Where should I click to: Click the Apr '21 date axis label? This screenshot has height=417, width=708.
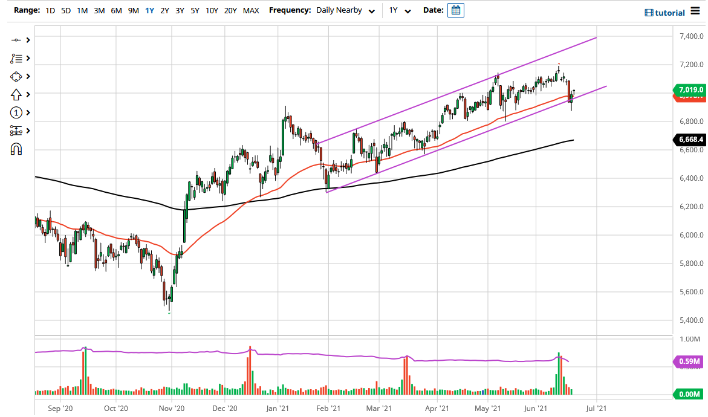tap(437, 409)
